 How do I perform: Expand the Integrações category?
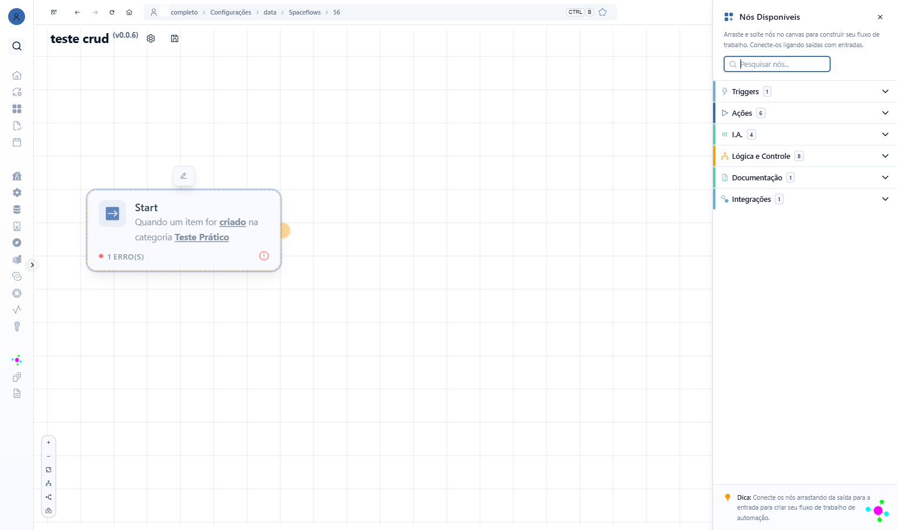click(806, 199)
